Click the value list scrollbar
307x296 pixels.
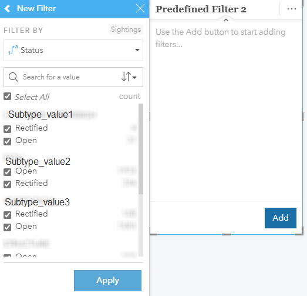[x=141, y=149]
